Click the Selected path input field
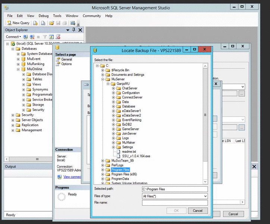270x224 pixels. (x=175, y=189)
